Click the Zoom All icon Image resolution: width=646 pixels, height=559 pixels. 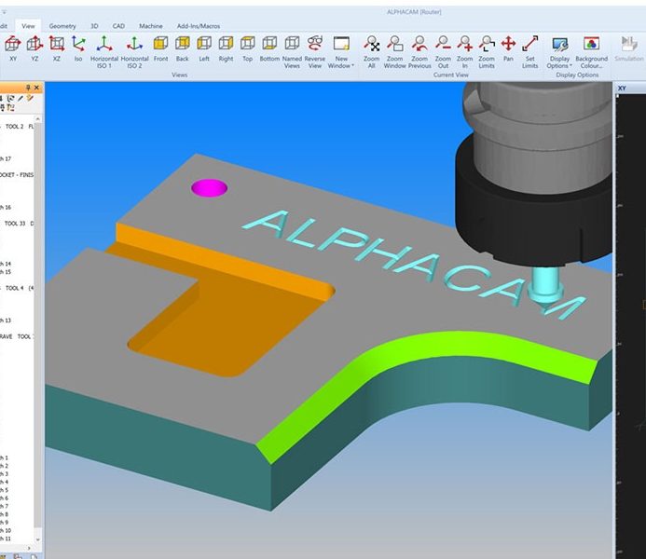371,48
